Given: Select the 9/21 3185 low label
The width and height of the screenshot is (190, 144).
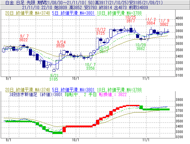Looking at the screenshot, I should (54, 77).
